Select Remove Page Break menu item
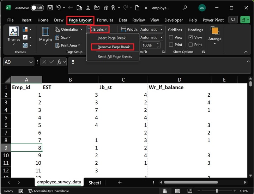Viewport: 254px width, 194px height. click(x=114, y=47)
